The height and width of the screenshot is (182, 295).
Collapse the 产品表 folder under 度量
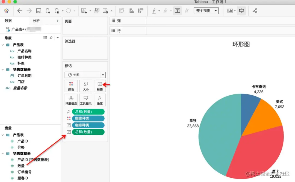point(3,135)
